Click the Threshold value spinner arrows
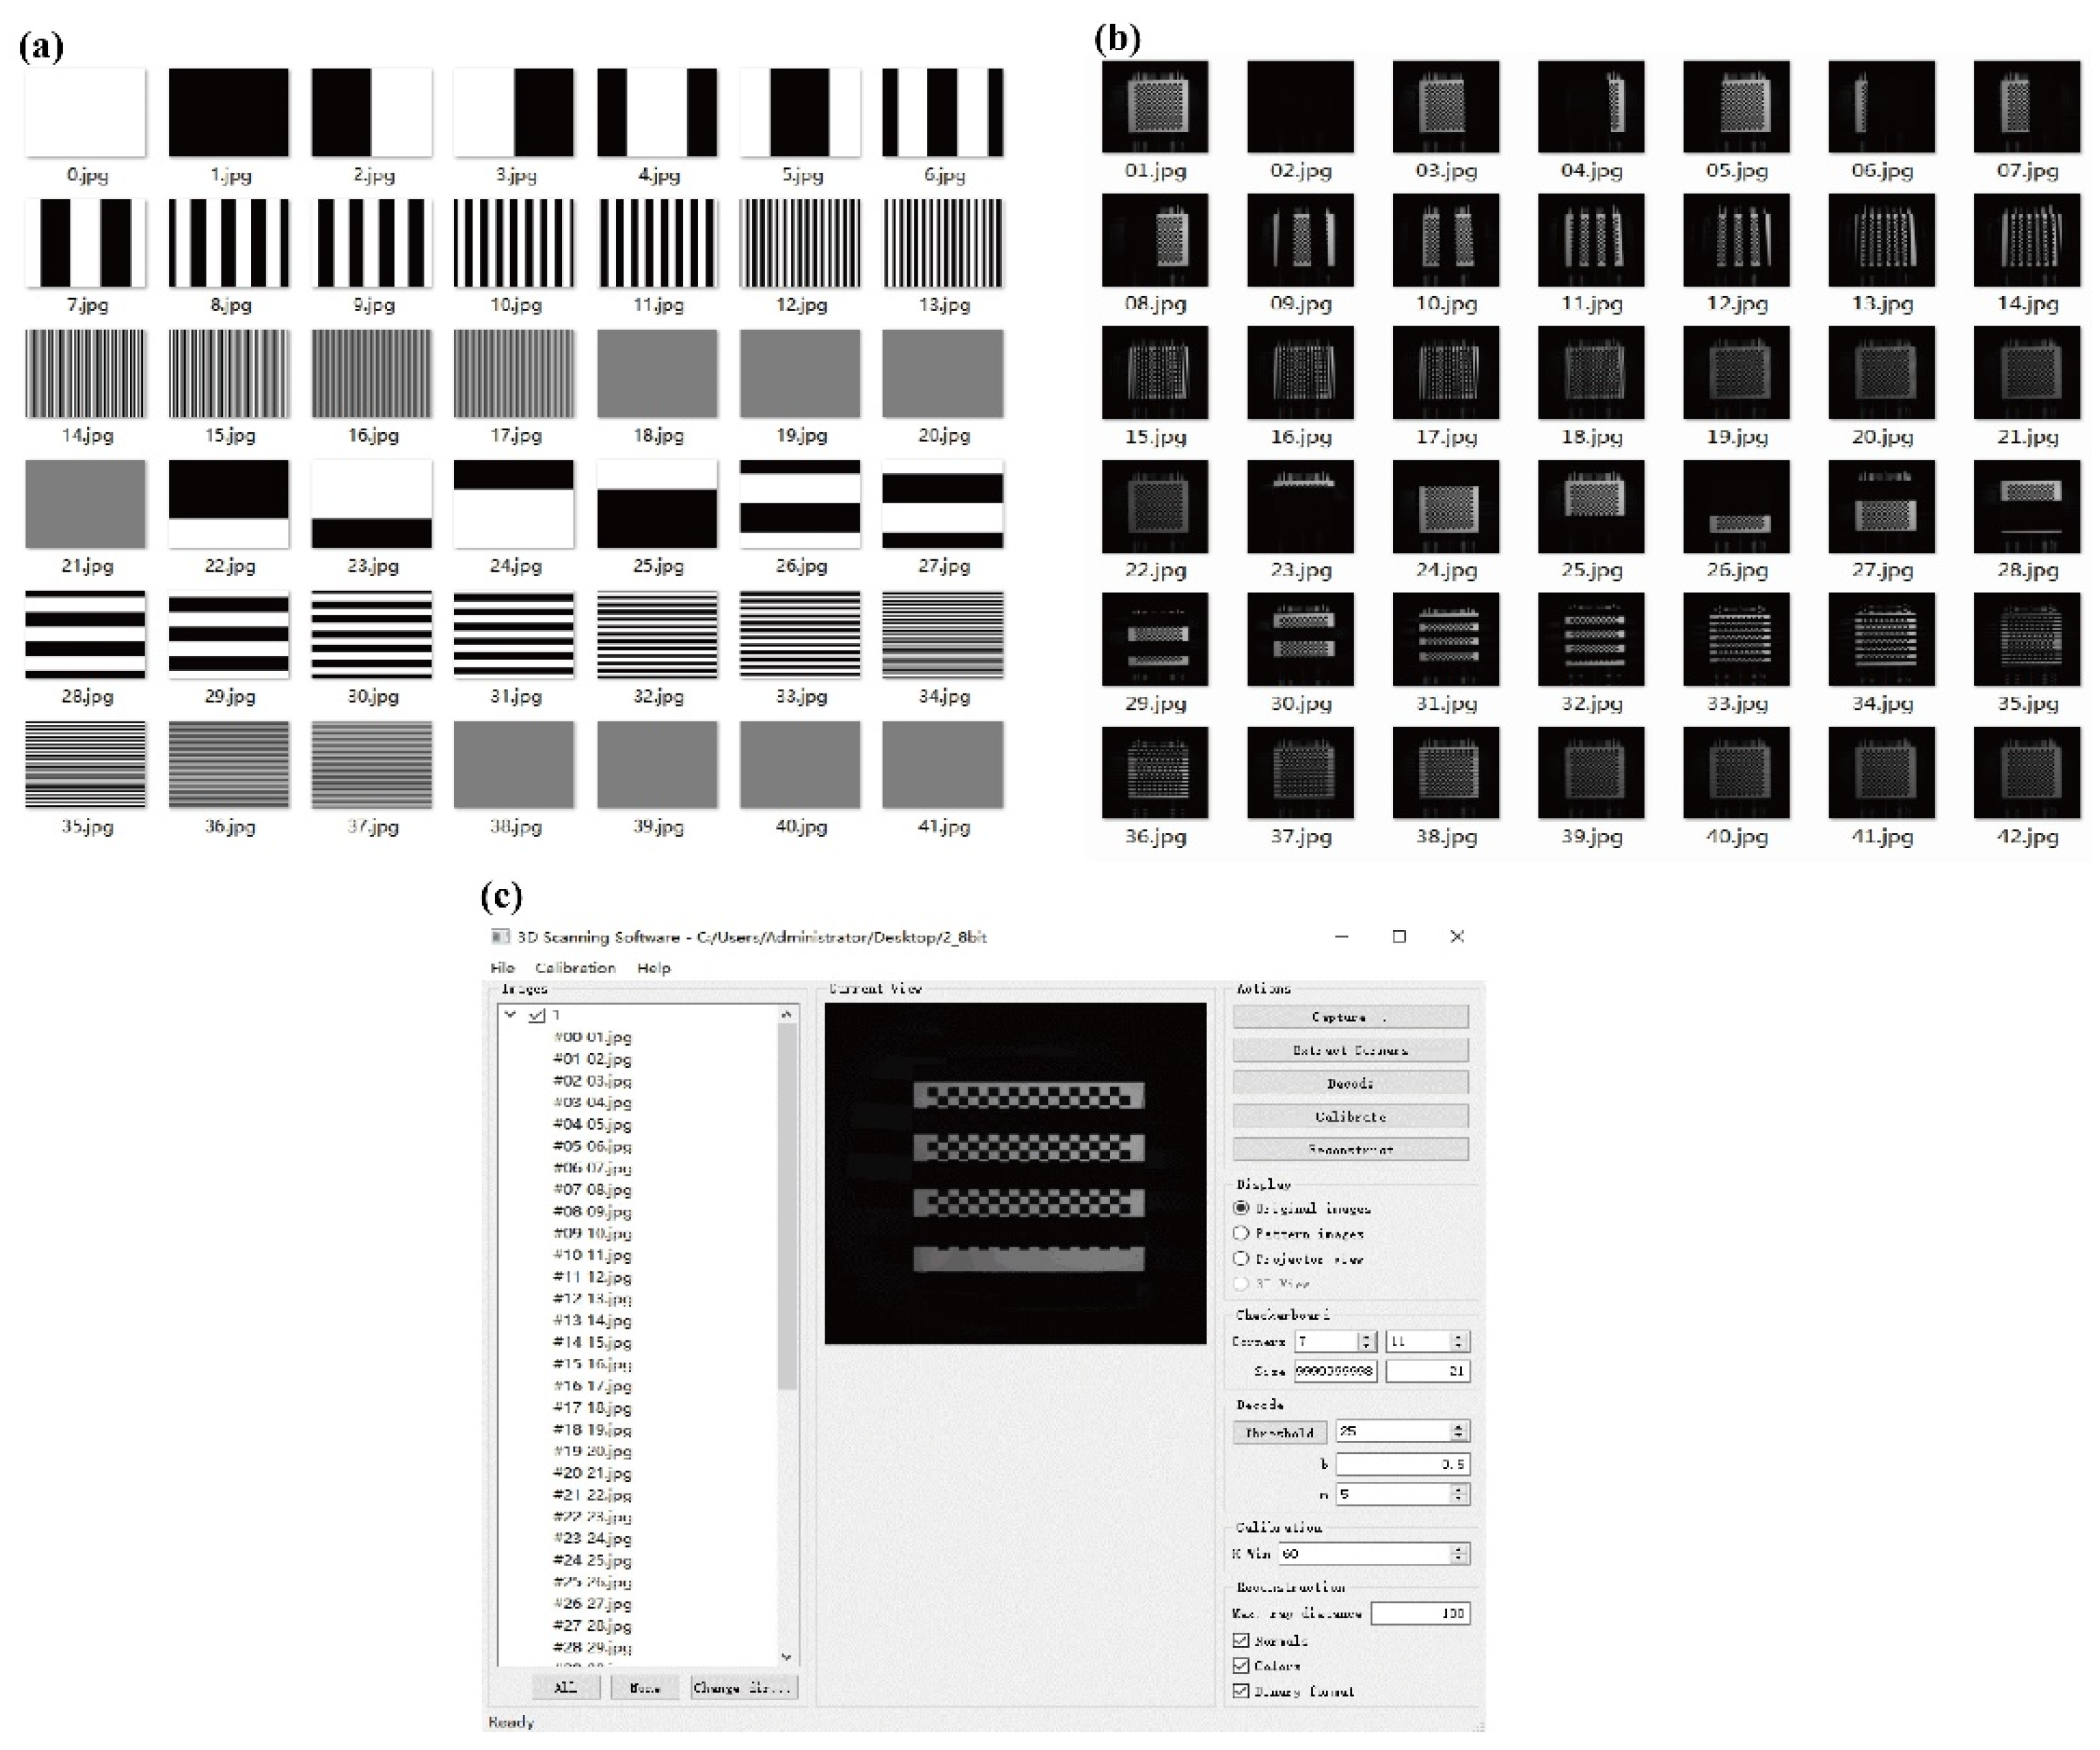Image resolution: width=2100 pixels, height=1750 pixels. (1459, 1432)
